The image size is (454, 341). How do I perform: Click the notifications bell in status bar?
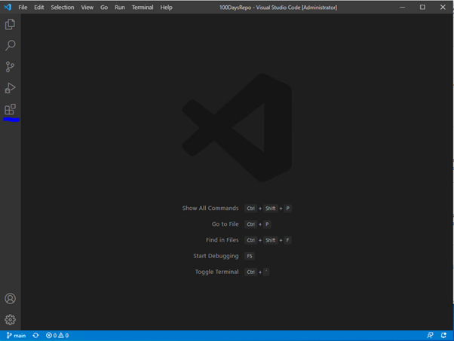tap(444, 335)
